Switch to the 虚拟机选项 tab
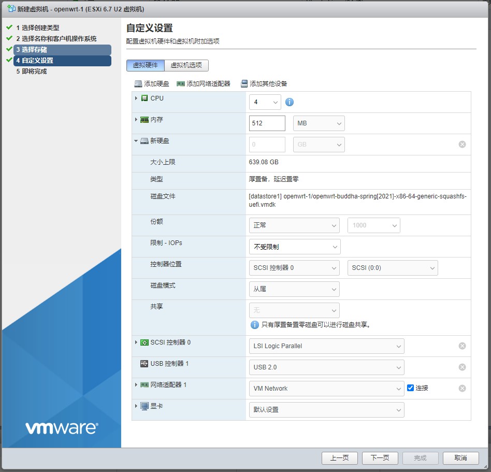The image size is (491, 472). tap(186, 65)
